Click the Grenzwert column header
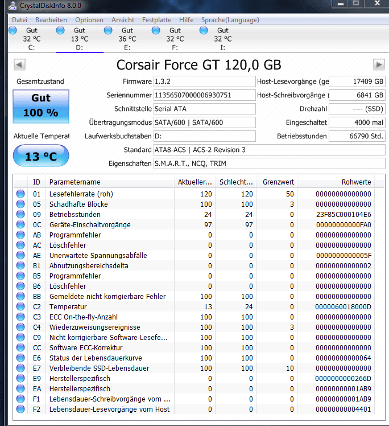Viewport: 389px width, 426px height. (x=277, y=182)
